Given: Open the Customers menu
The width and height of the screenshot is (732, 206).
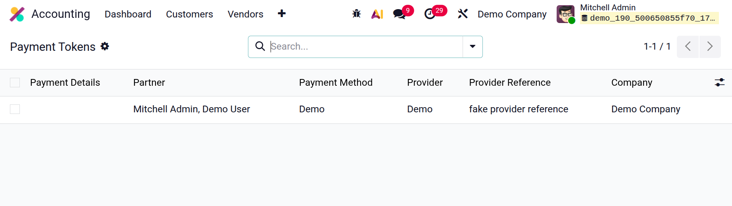Looking at the screenshot, I should (x=189, y=14).
